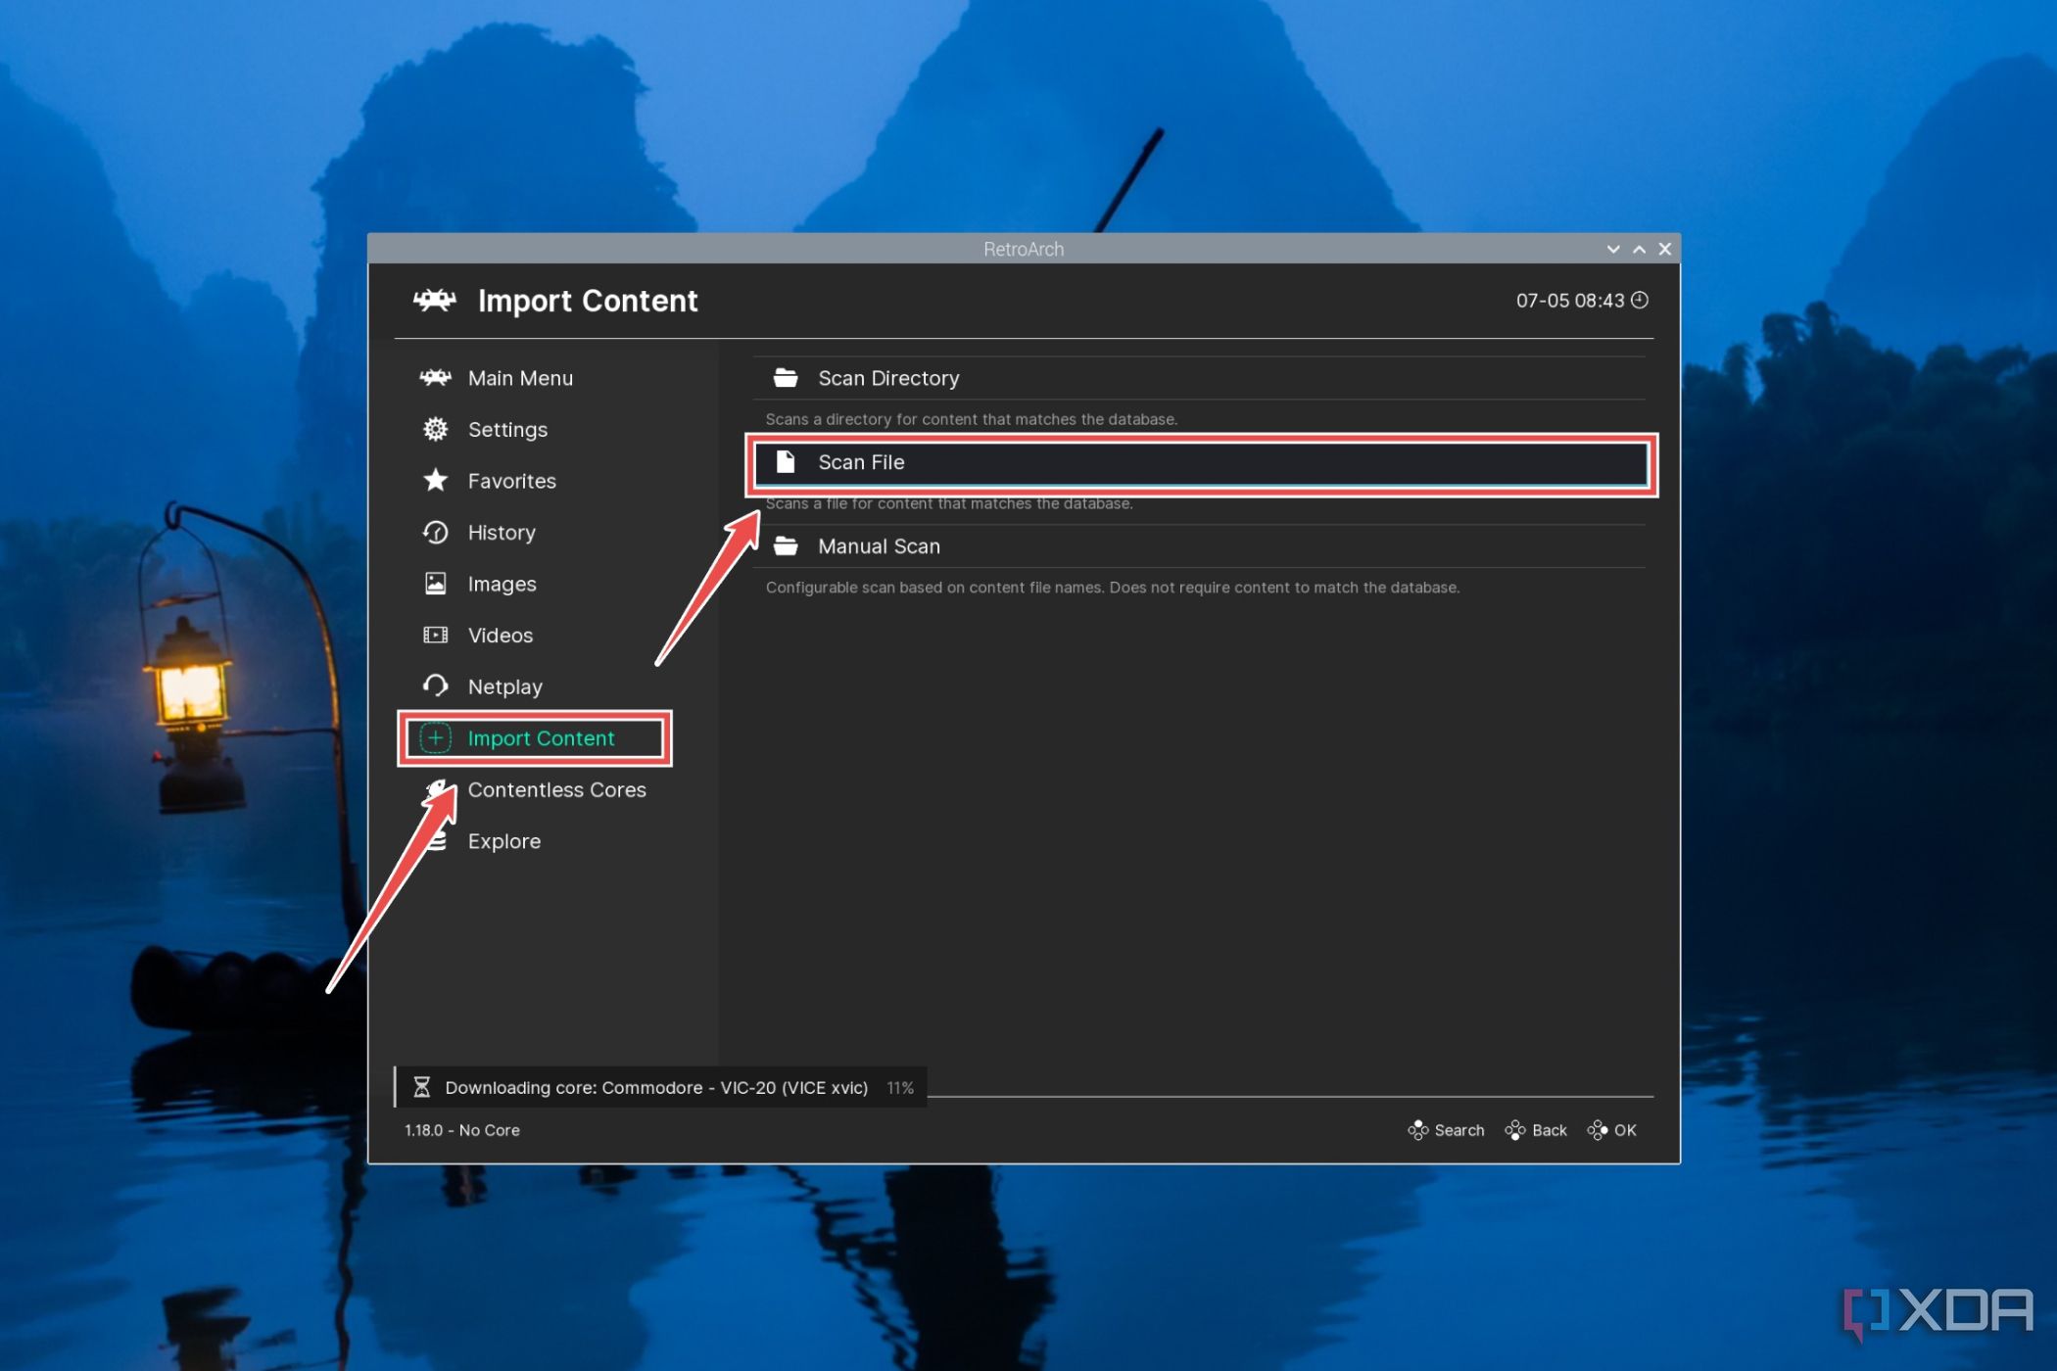The width and height of the screenshot is (2057, 1371).
Task: Click the 07-05 08:43 date and time
Action: click(x=1570, y=301)
